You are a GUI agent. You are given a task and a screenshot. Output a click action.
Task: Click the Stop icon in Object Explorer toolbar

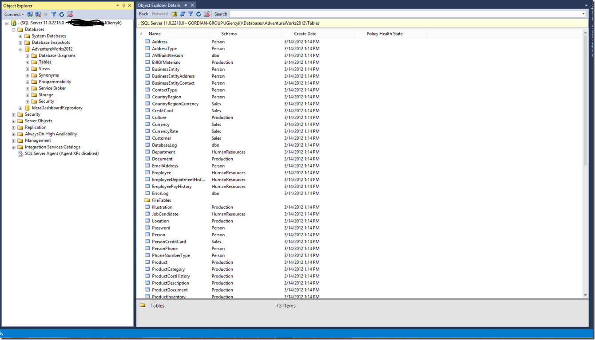point(45,14)
